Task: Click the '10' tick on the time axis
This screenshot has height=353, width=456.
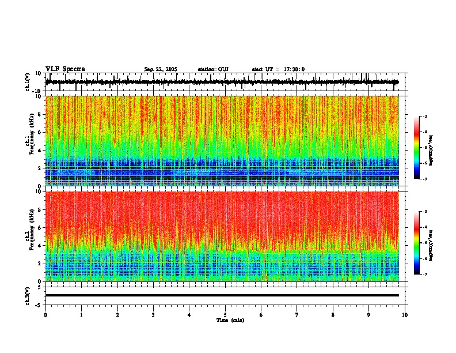Action: (405, 315)
